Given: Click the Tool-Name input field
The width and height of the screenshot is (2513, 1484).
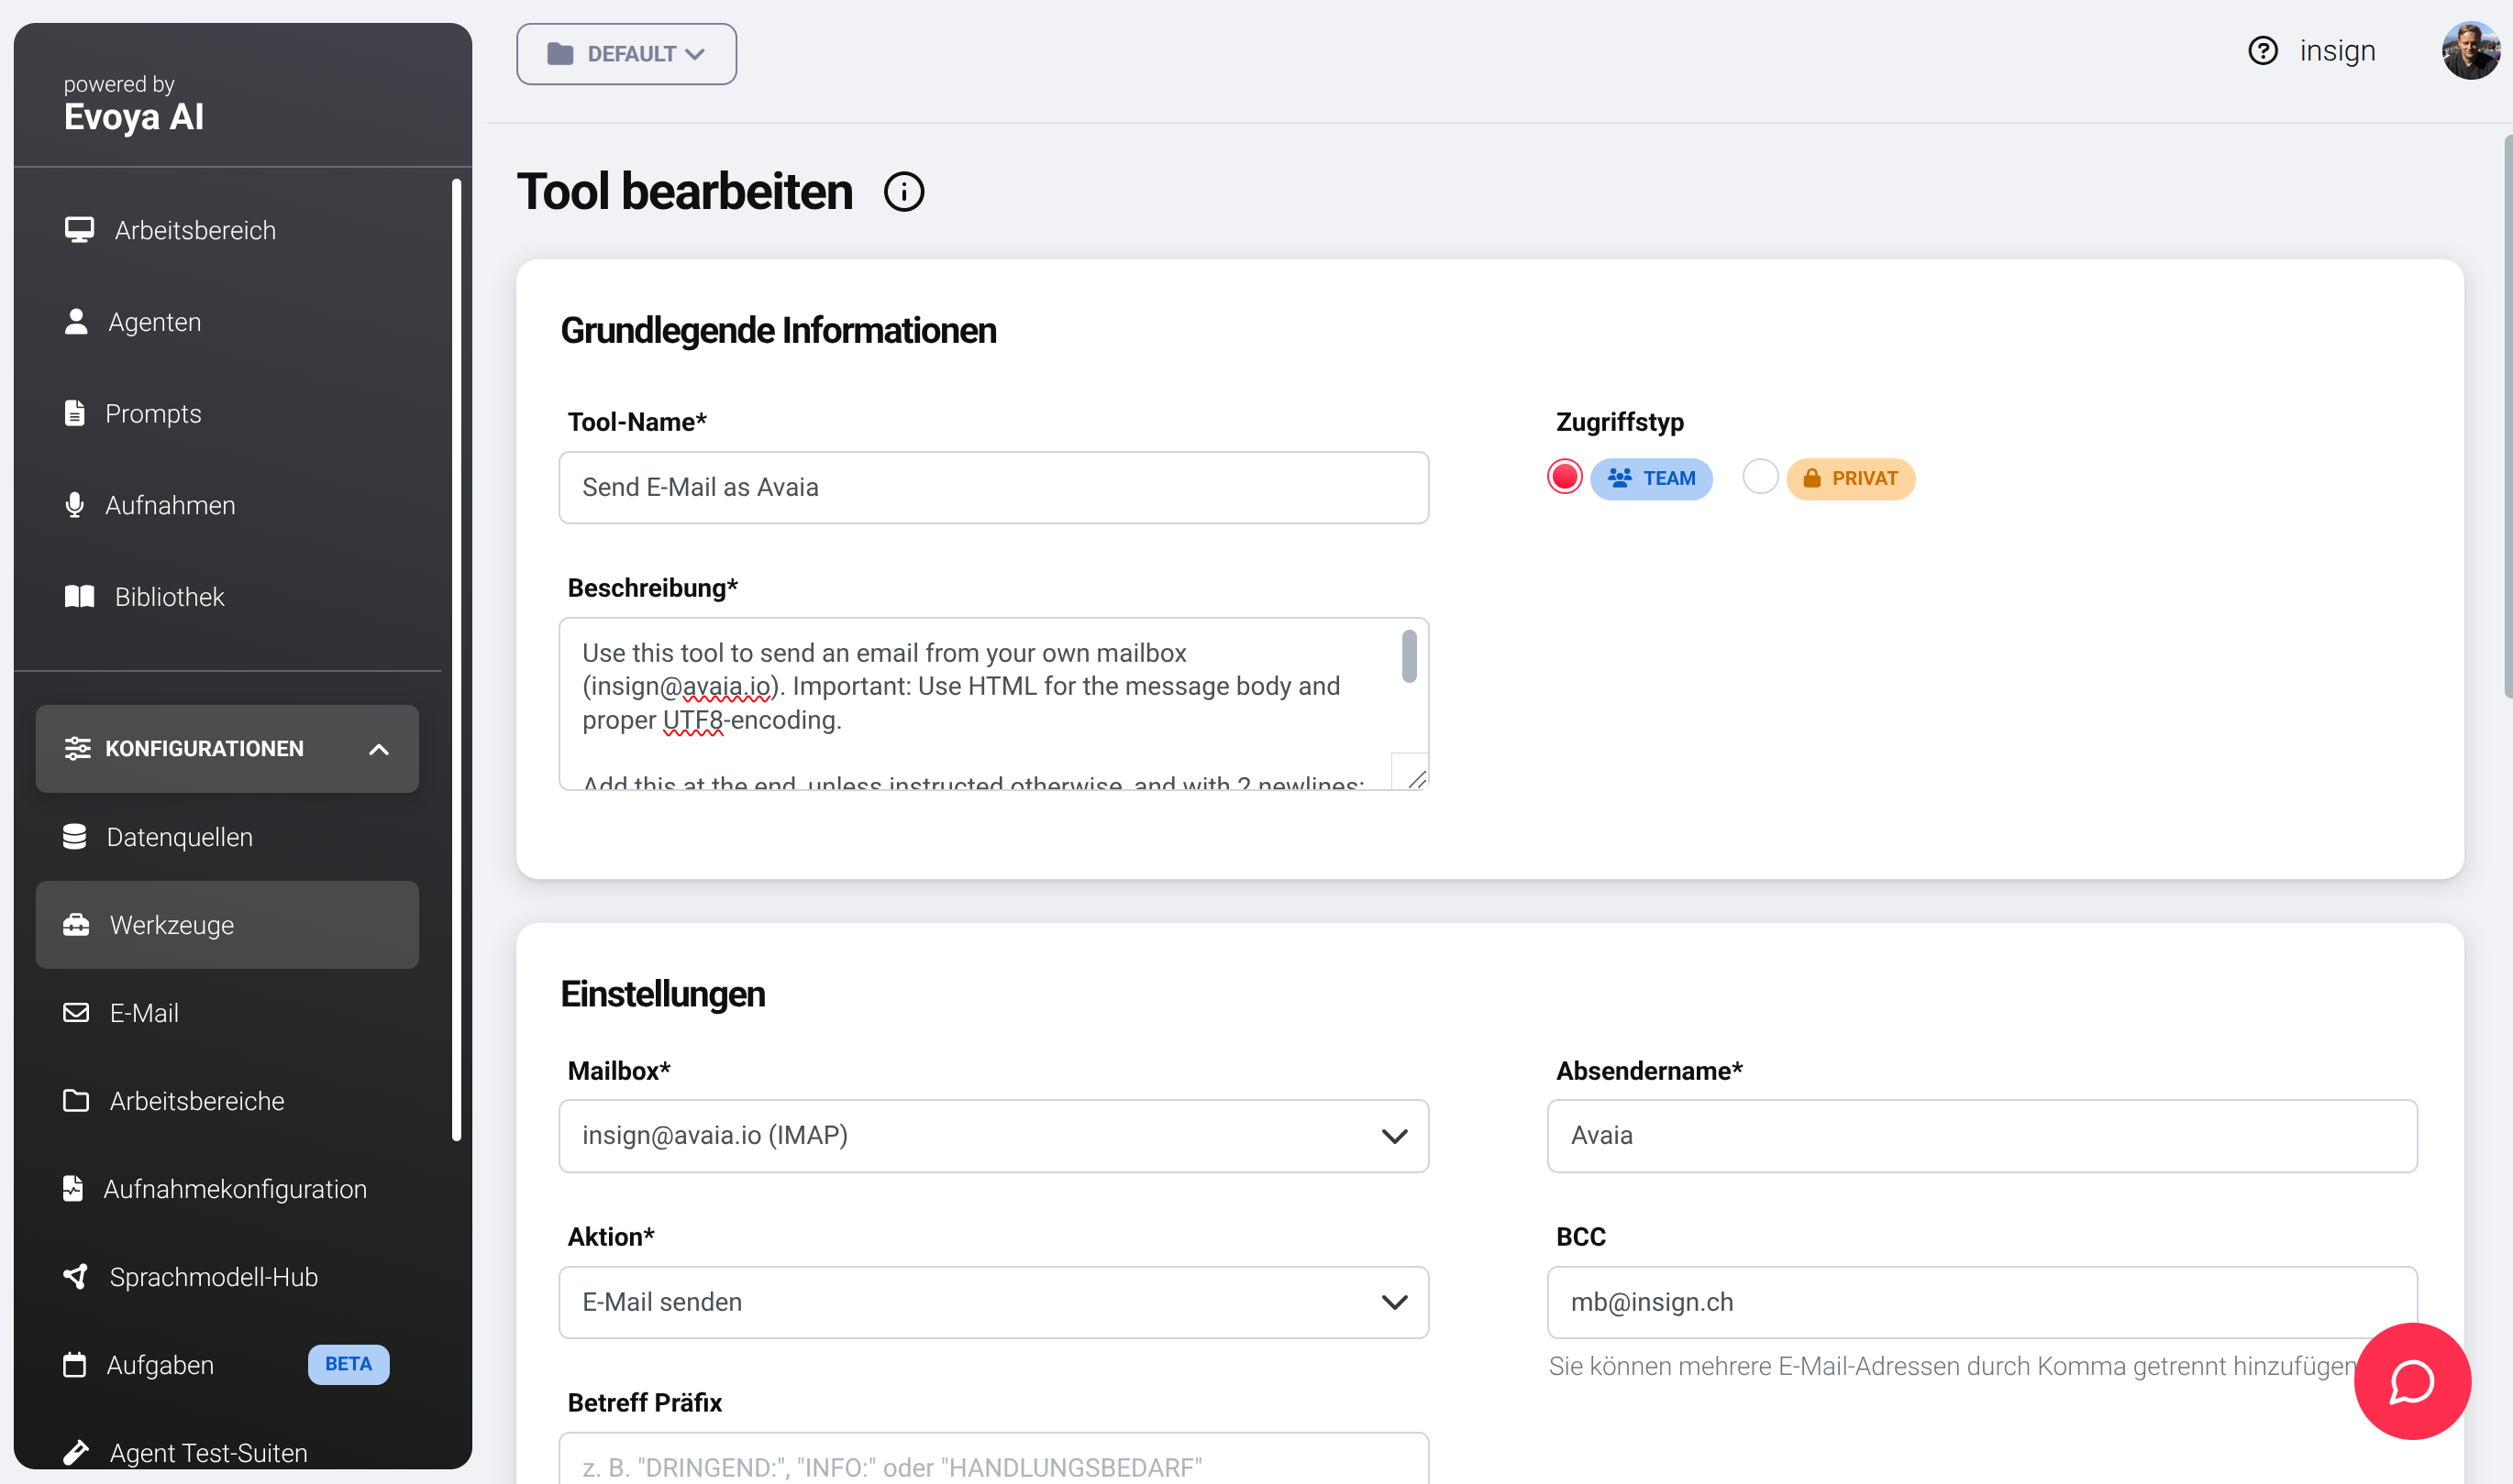Looking at the screenshot, I should pos(992,488).
